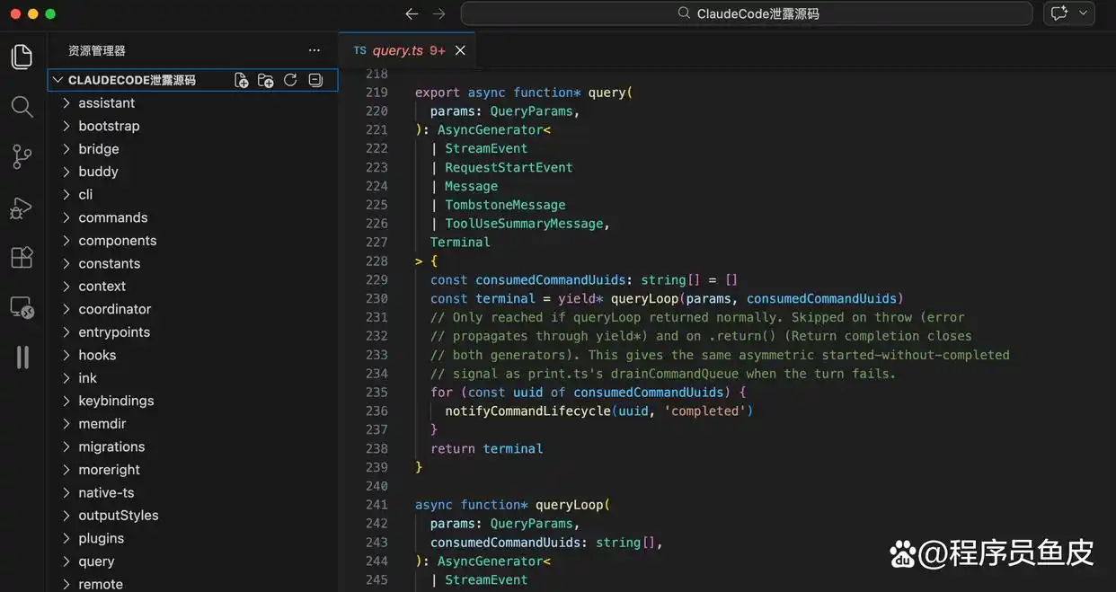The image size is (1116, 592).
Task: Click the ClaudeCode泄露源码 command center search box
Action: [x=747, y=13]
